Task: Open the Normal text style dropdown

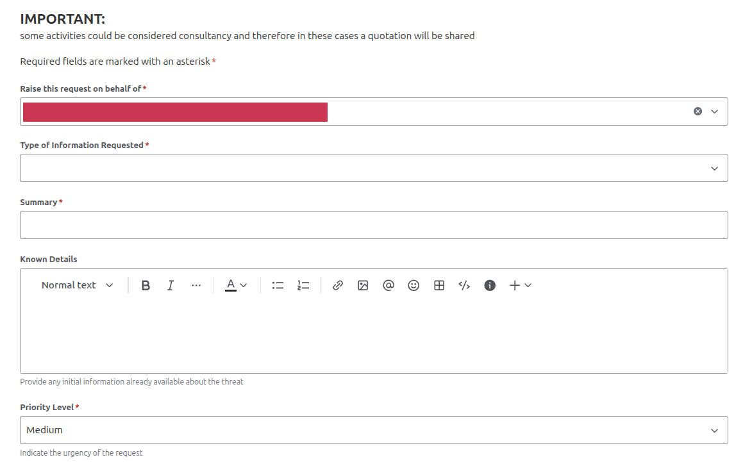Action: [77, 286]
